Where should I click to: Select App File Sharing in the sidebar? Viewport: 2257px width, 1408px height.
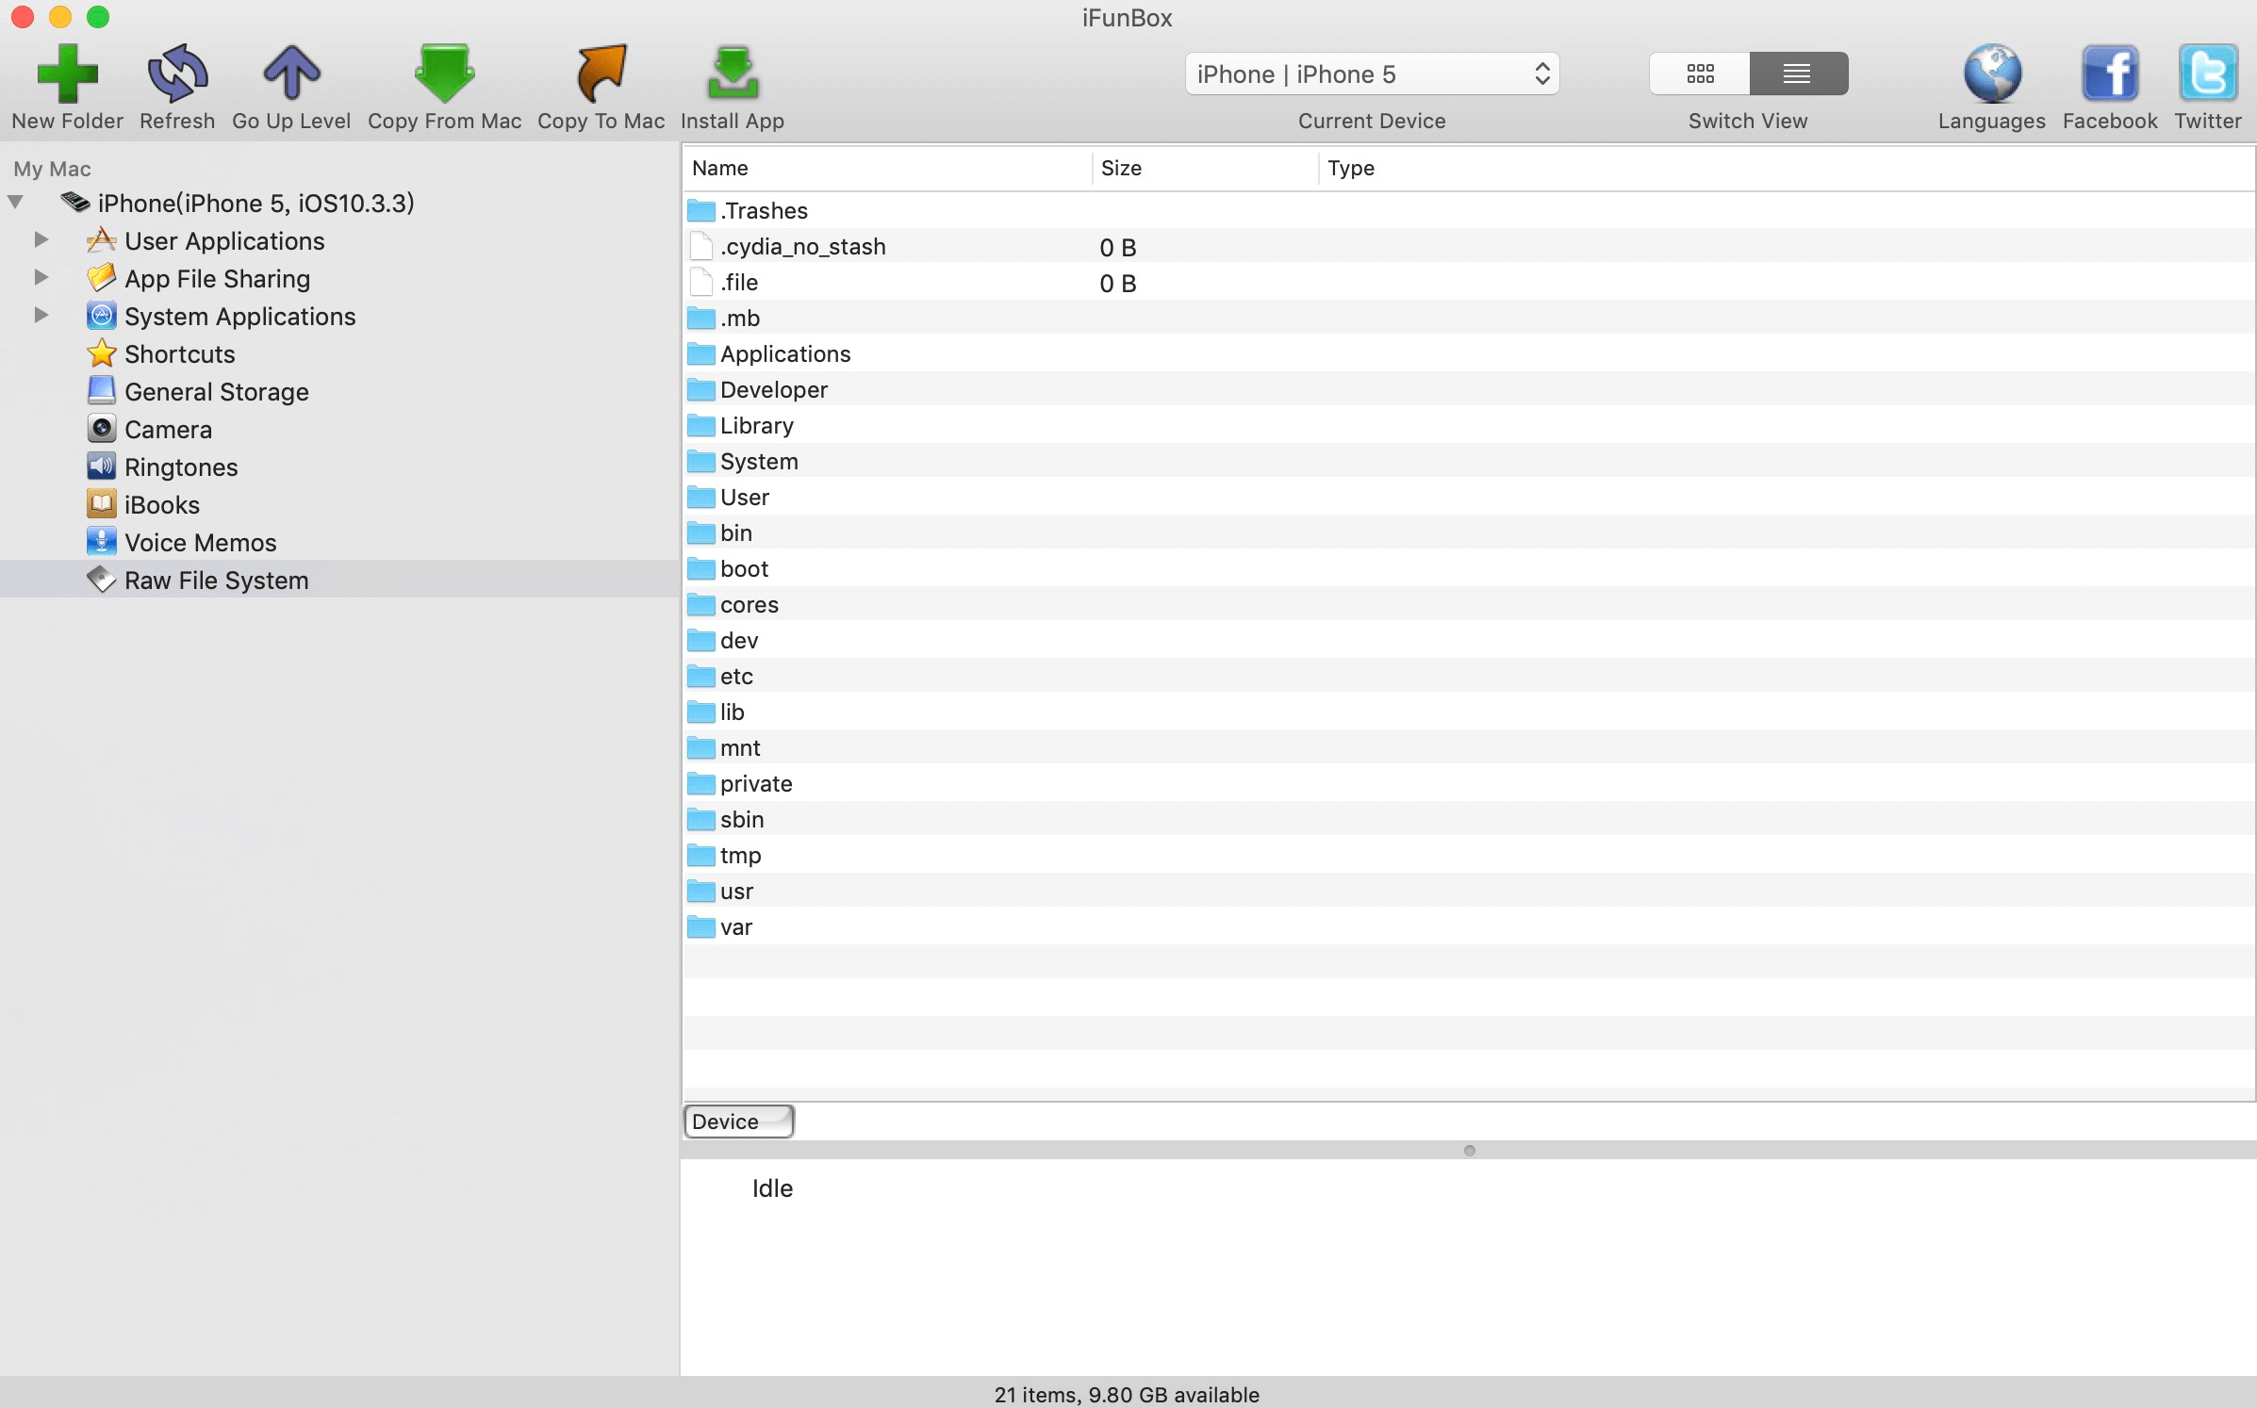[x=217, y=279]
